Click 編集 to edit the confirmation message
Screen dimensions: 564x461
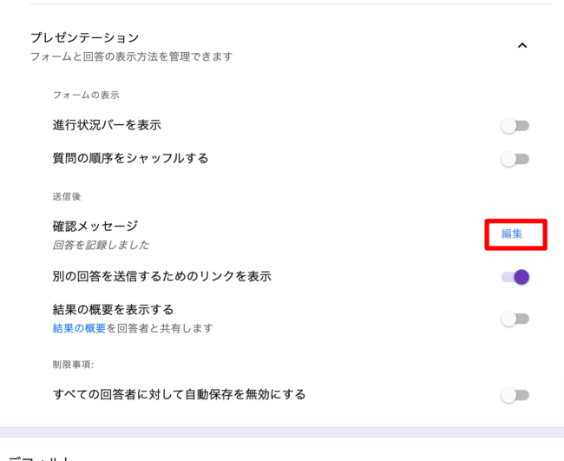click(x=512, y=234)
